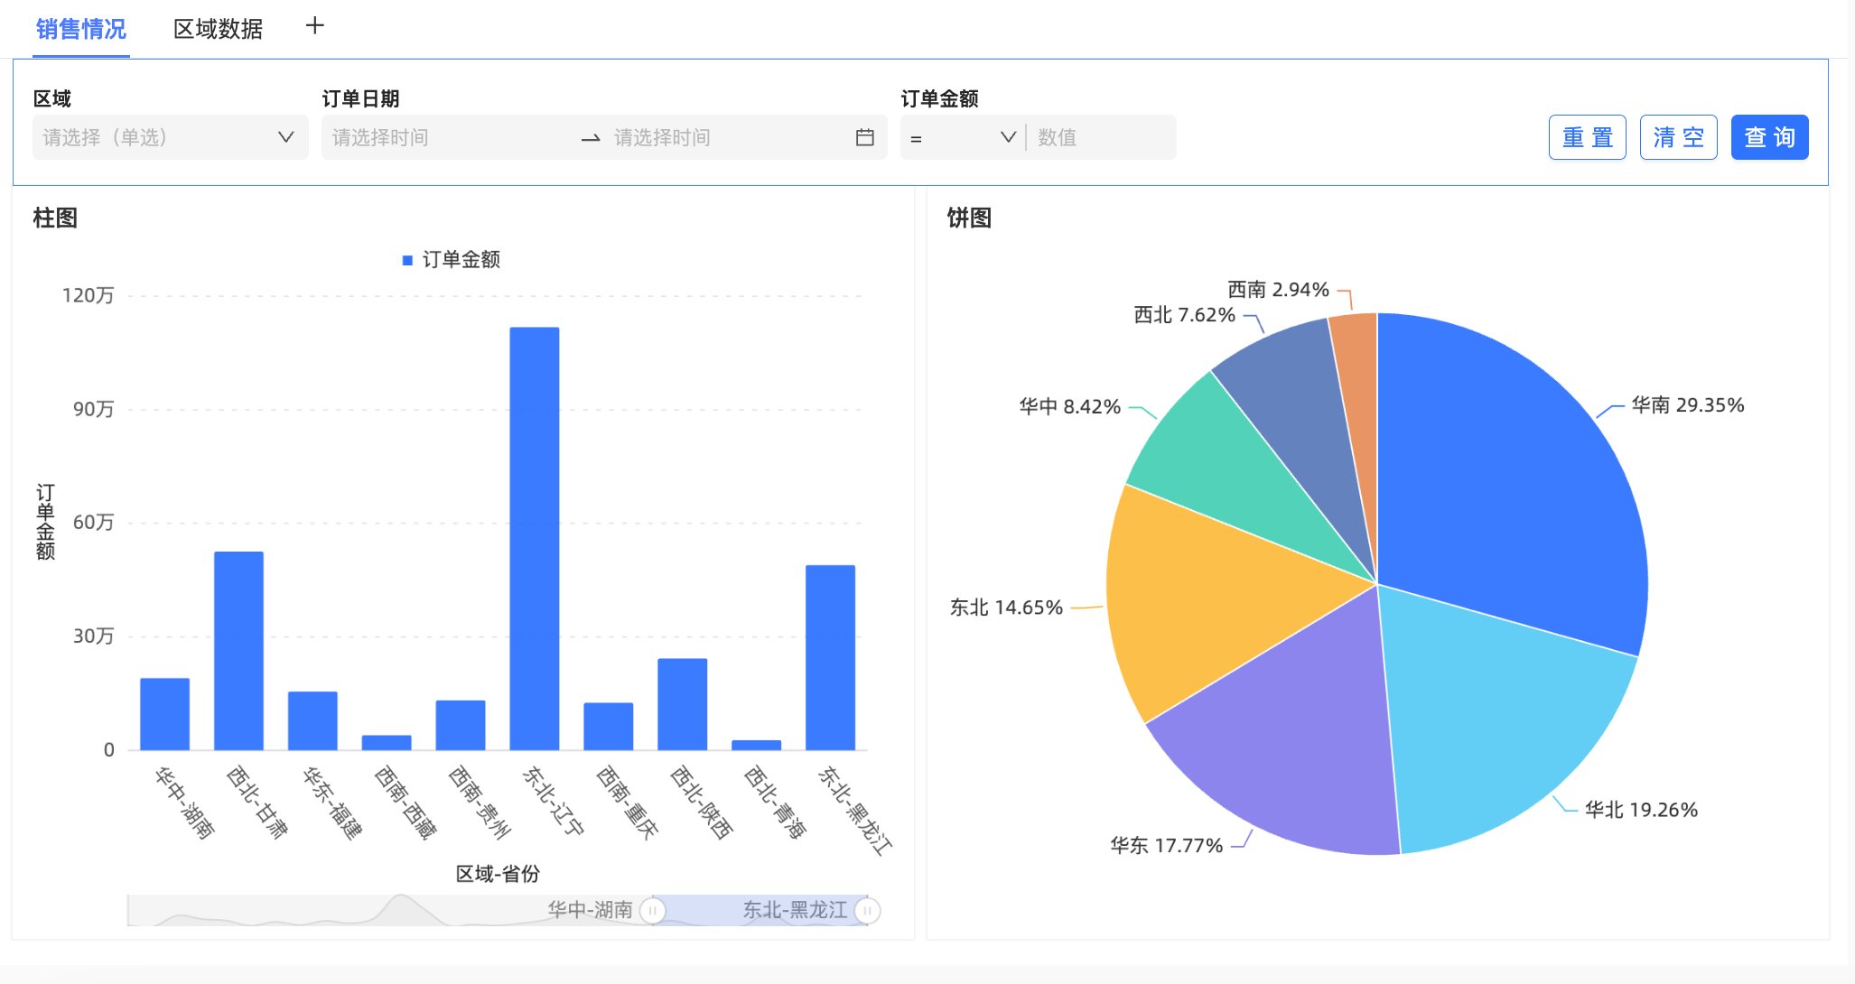Click the 订单金额 filter label
1855x984 pixels.
pos(939,98)
